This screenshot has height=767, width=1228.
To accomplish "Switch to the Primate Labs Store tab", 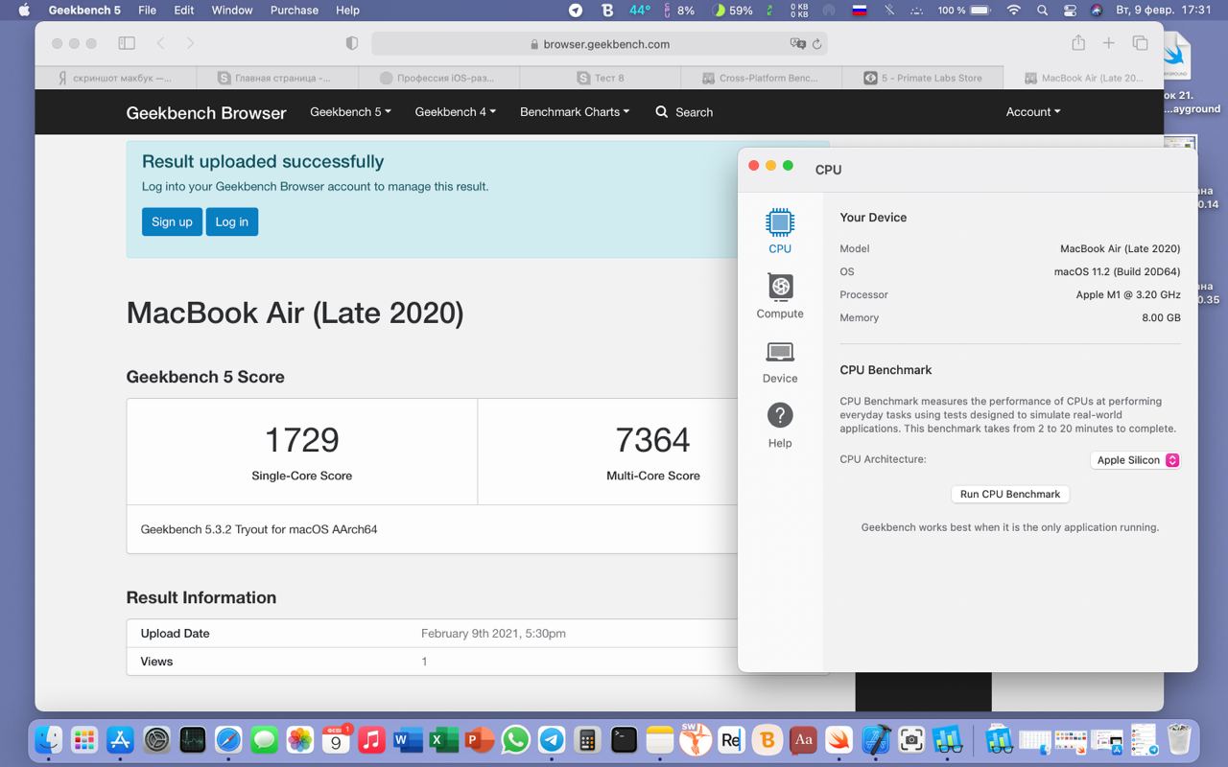I will coord(922,78).
